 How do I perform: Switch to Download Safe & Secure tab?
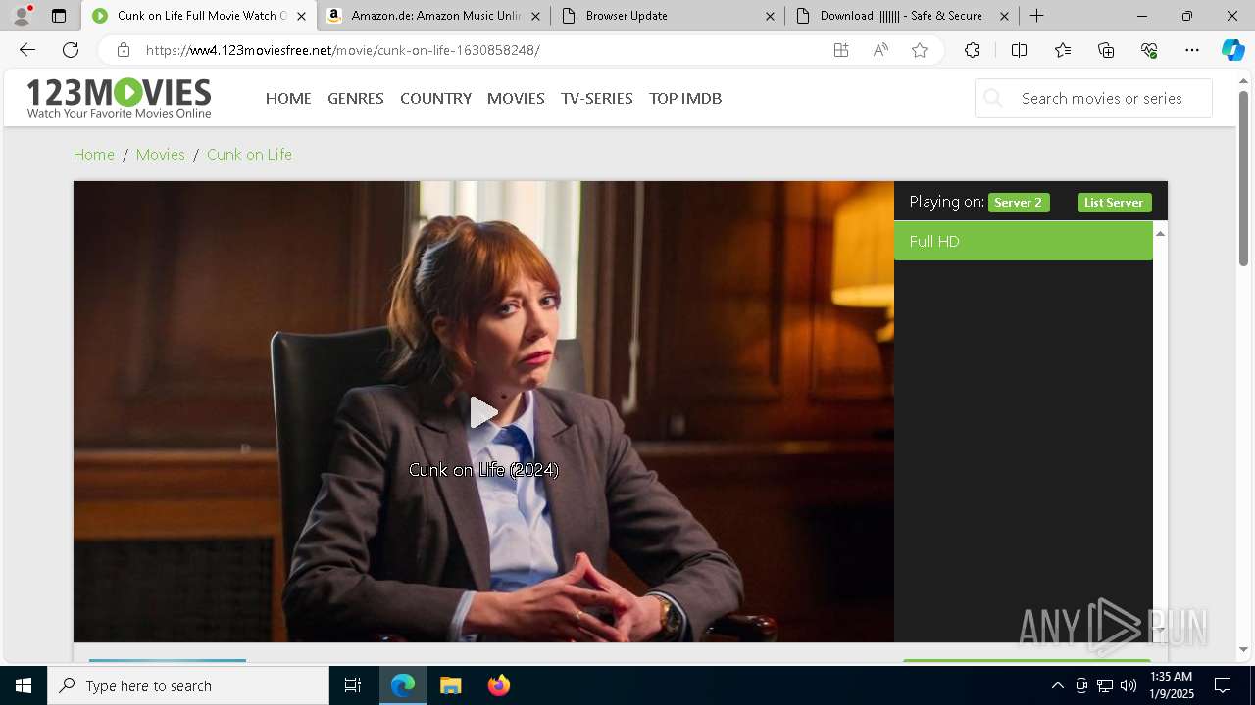pyautogui.click(x=904, y=16)
